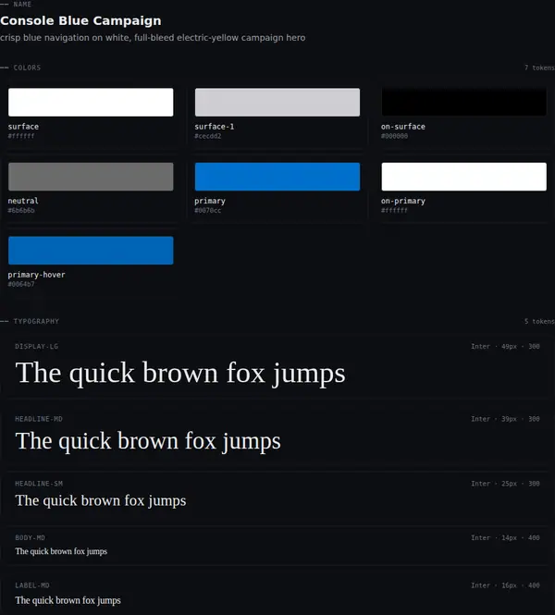This screenshot has height=615, width=555.
Task: Click the #0070cc hex value
Action: (208, 211)
